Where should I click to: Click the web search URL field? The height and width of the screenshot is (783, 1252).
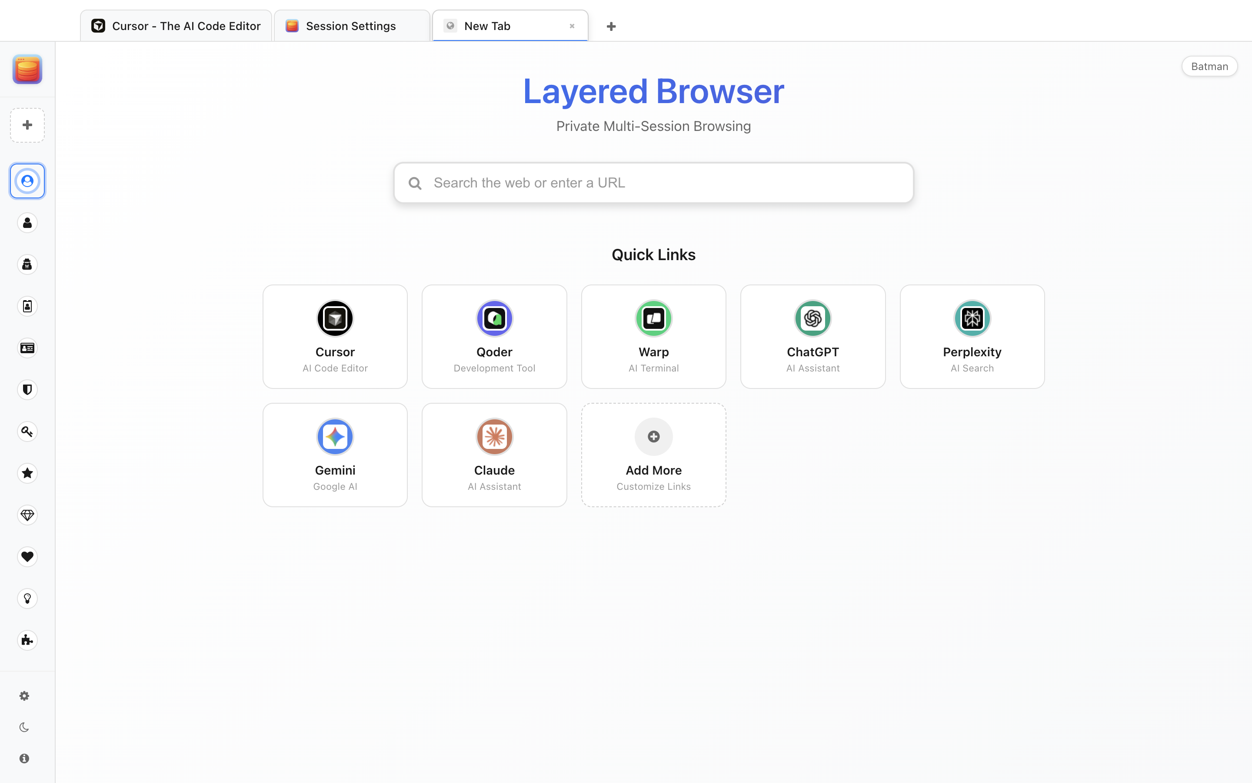pyautogui.click(x=653, y=183)
